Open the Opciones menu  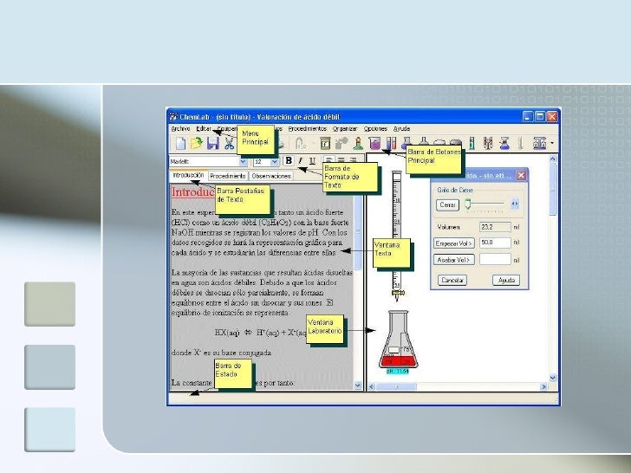click(375, 129)
